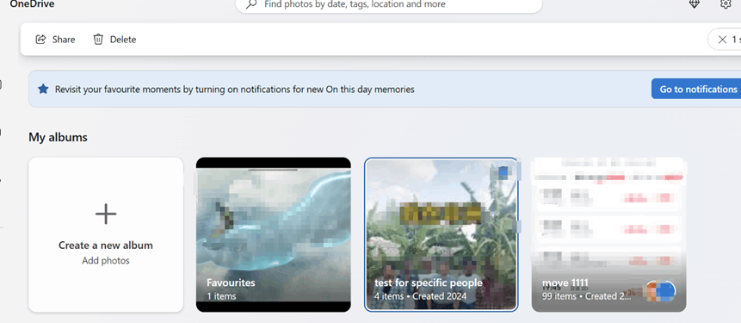
Task: Click the '1 items' text under Favourites
Action: pyautogui.click(x=221, y=296)
